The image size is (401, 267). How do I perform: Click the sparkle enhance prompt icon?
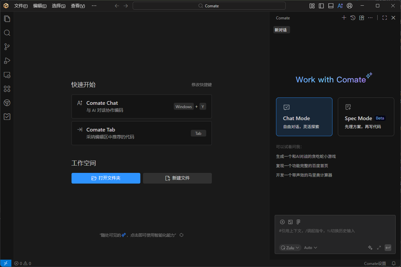click(x=370, y=248)
